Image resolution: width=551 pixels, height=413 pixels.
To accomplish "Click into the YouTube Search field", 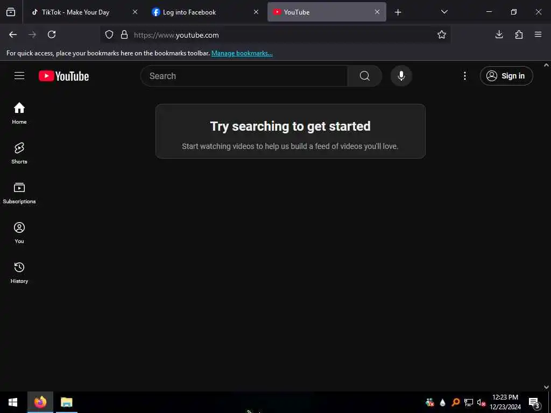I will (244, 76).
